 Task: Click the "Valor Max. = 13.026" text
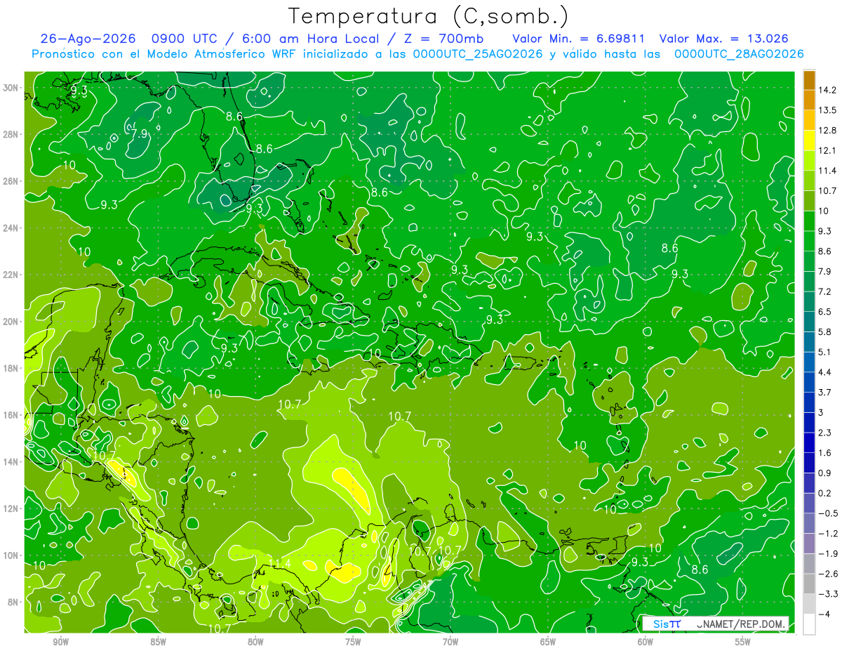point(724,39)
